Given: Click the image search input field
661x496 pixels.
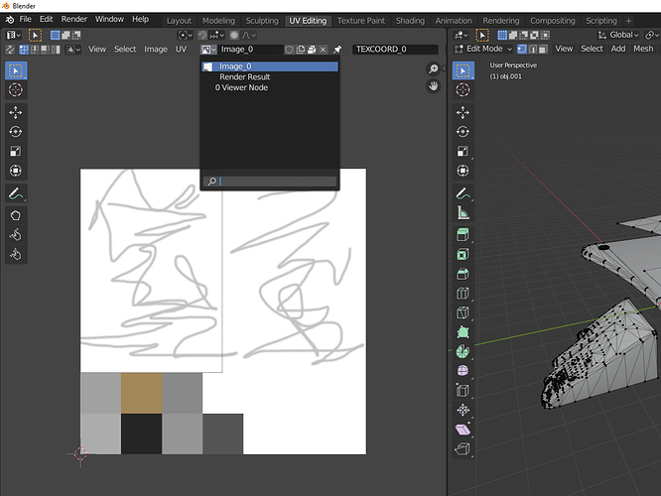Looking at the screenshot, I should click(x=270, y=182).
